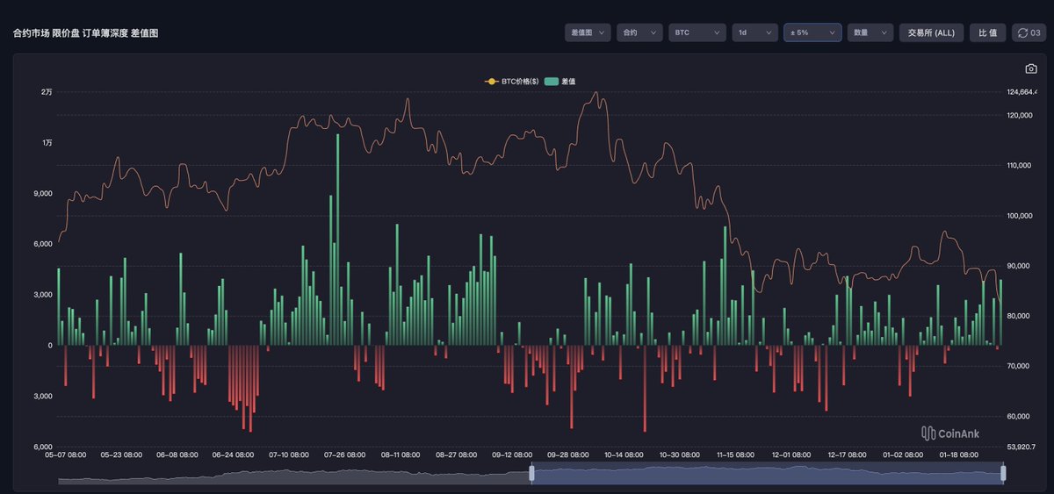Click the right handle of range slider
This screenshot has width=1054, height=494.
tap(1003, 474)
